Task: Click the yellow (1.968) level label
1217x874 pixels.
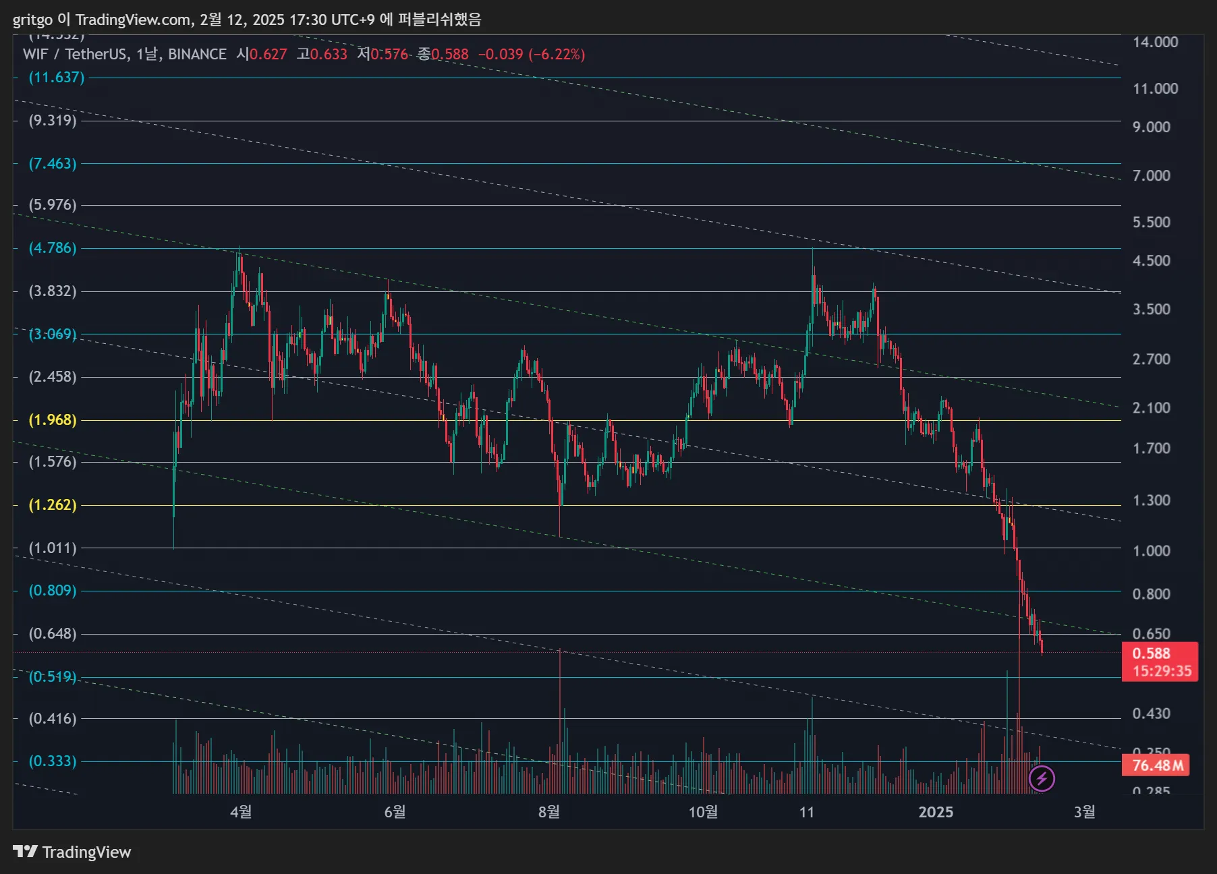Action: (53, 420)
